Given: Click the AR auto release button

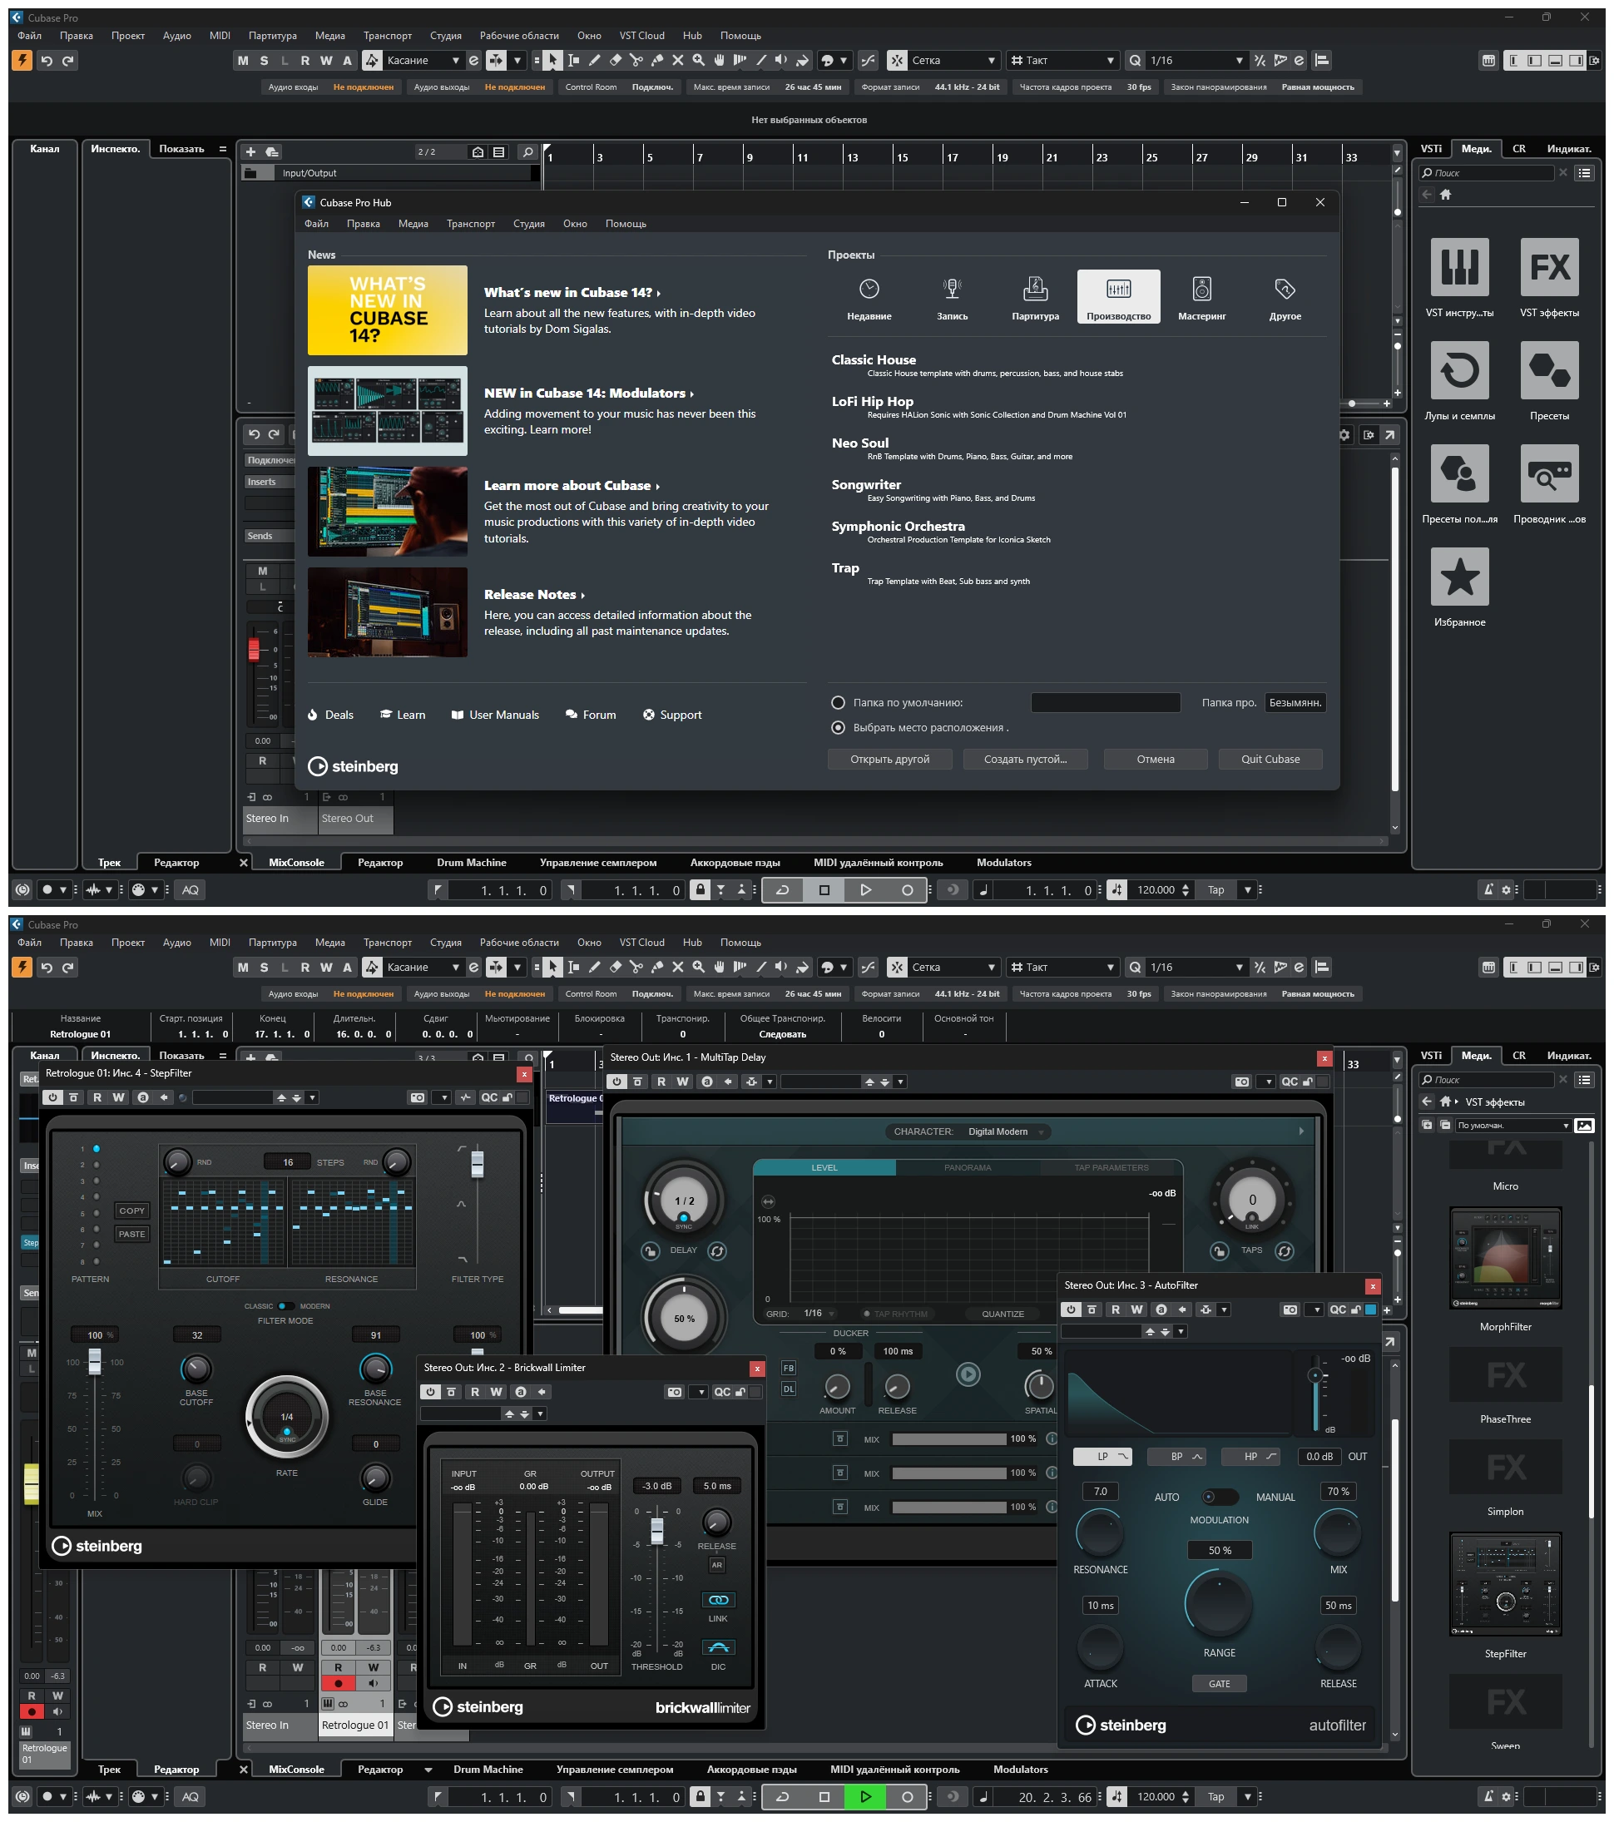Looking at the screenshot, I should pyautogui.click(x=716, y=1565).
